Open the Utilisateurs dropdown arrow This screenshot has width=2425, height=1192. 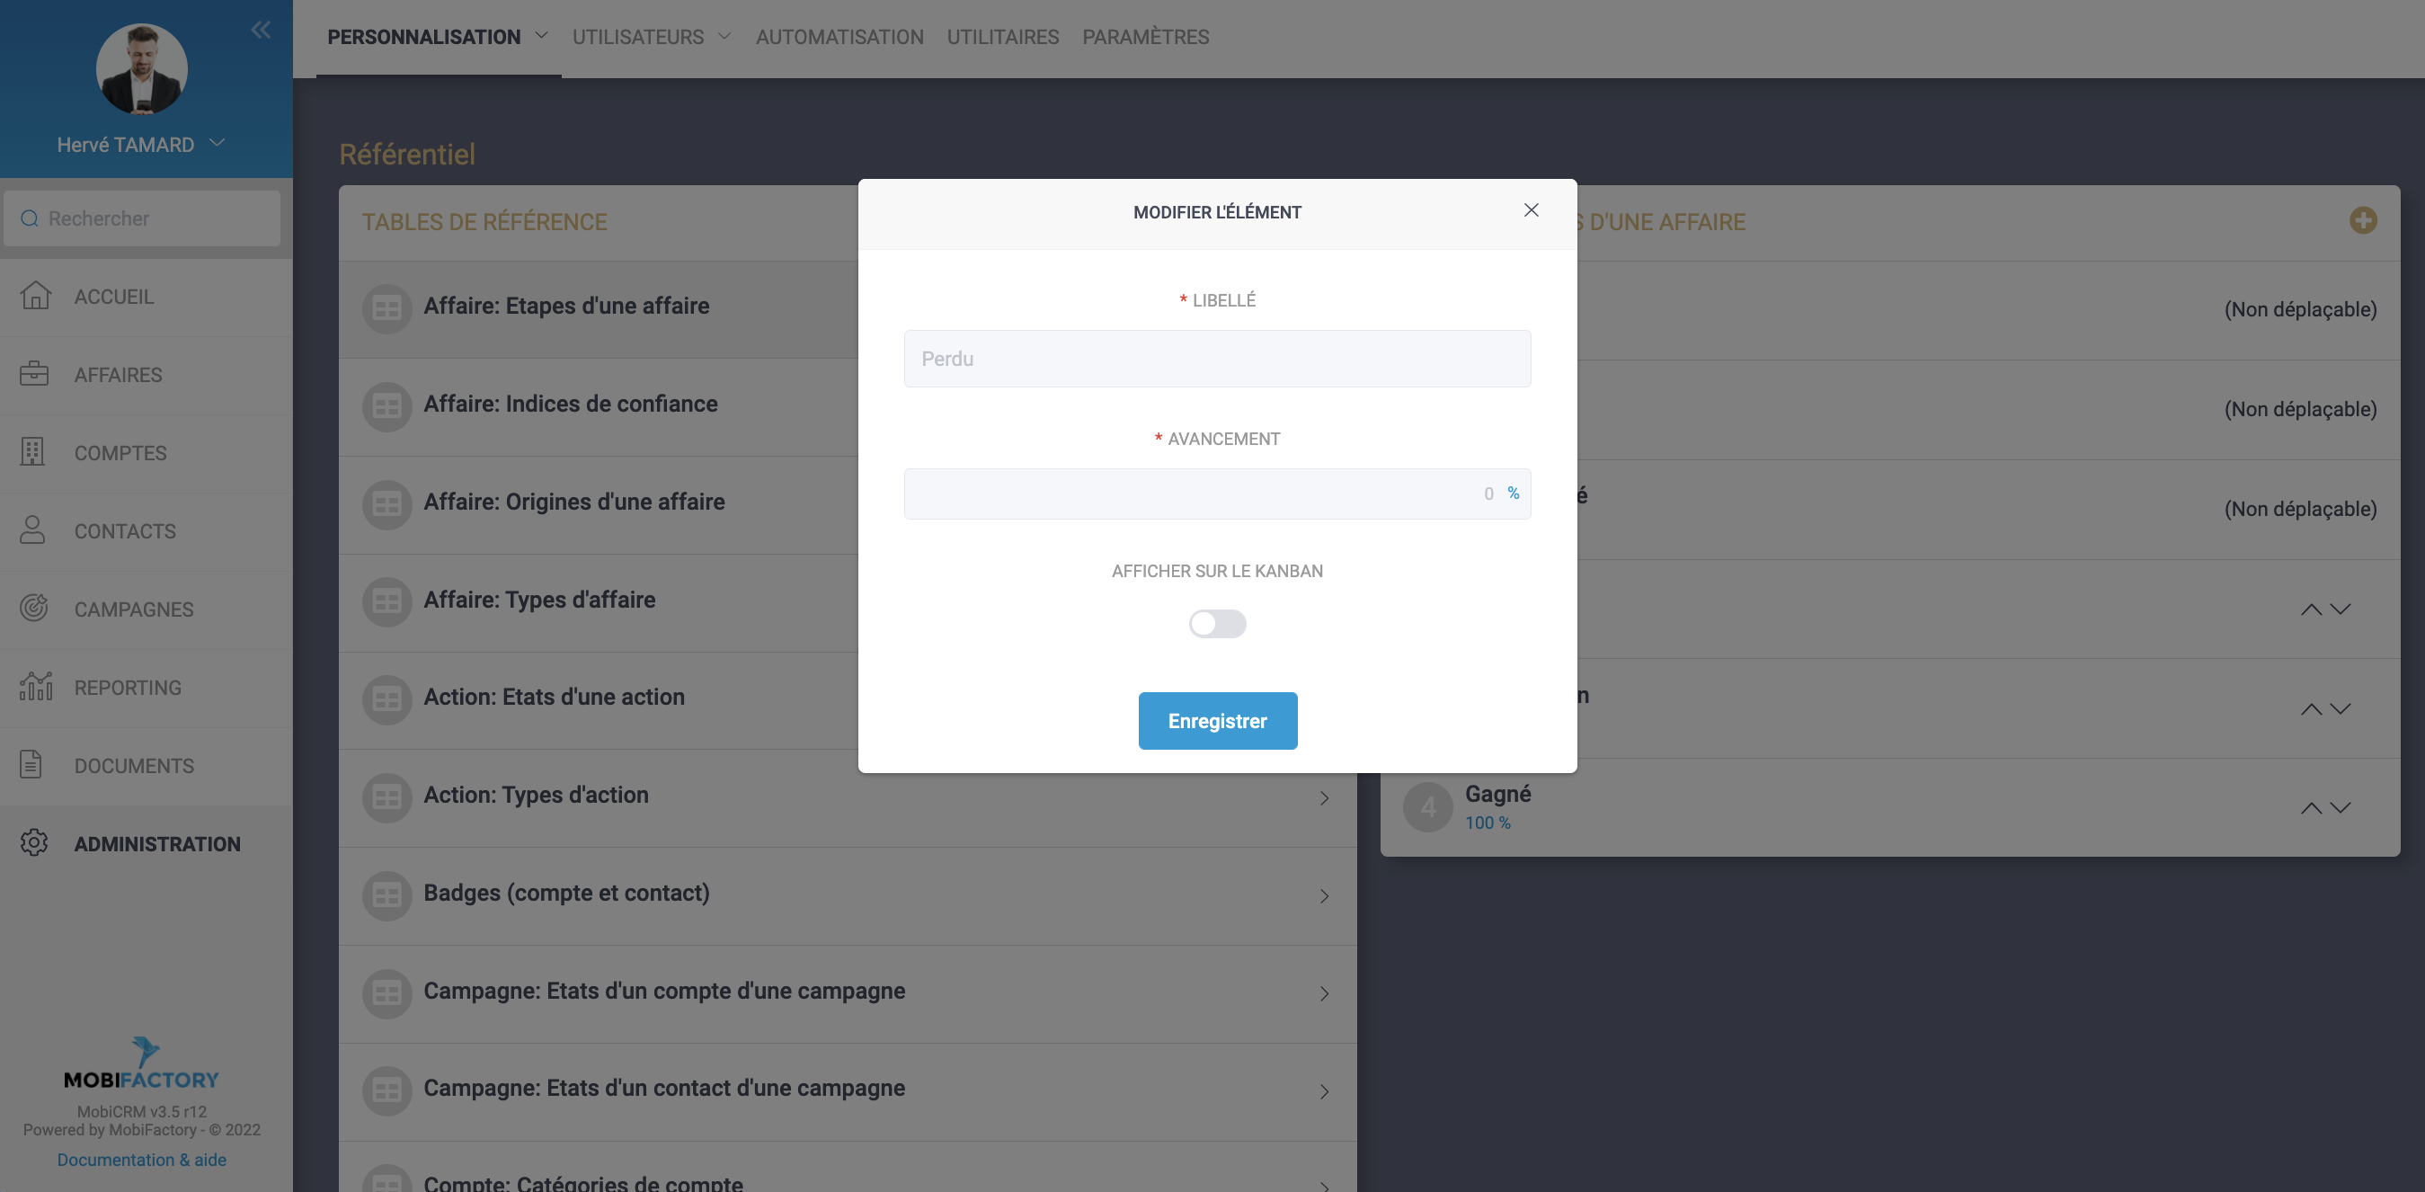(x=724, y=36)
